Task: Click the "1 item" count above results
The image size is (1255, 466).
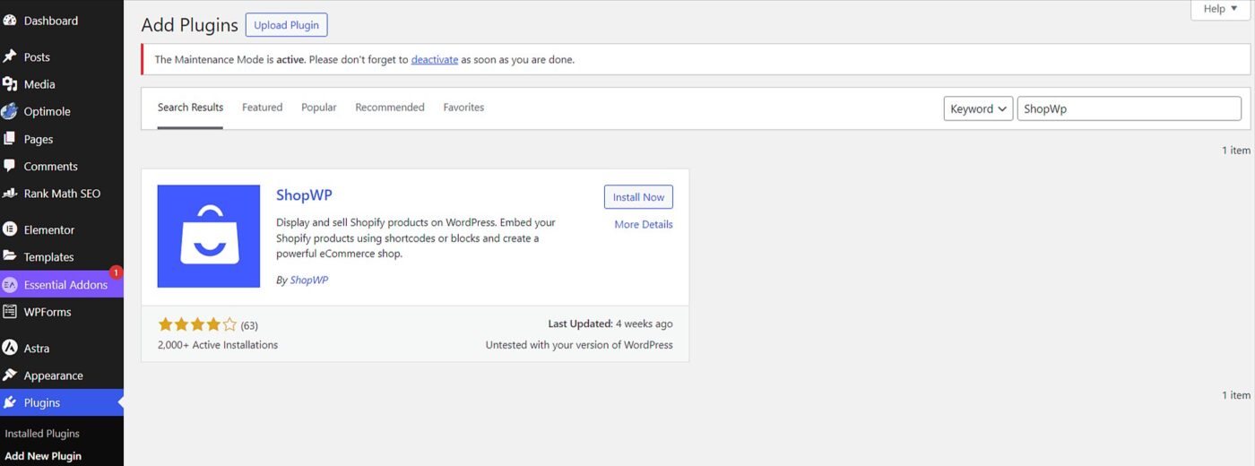Action: pyautogui.click(x=1236, y=151)
